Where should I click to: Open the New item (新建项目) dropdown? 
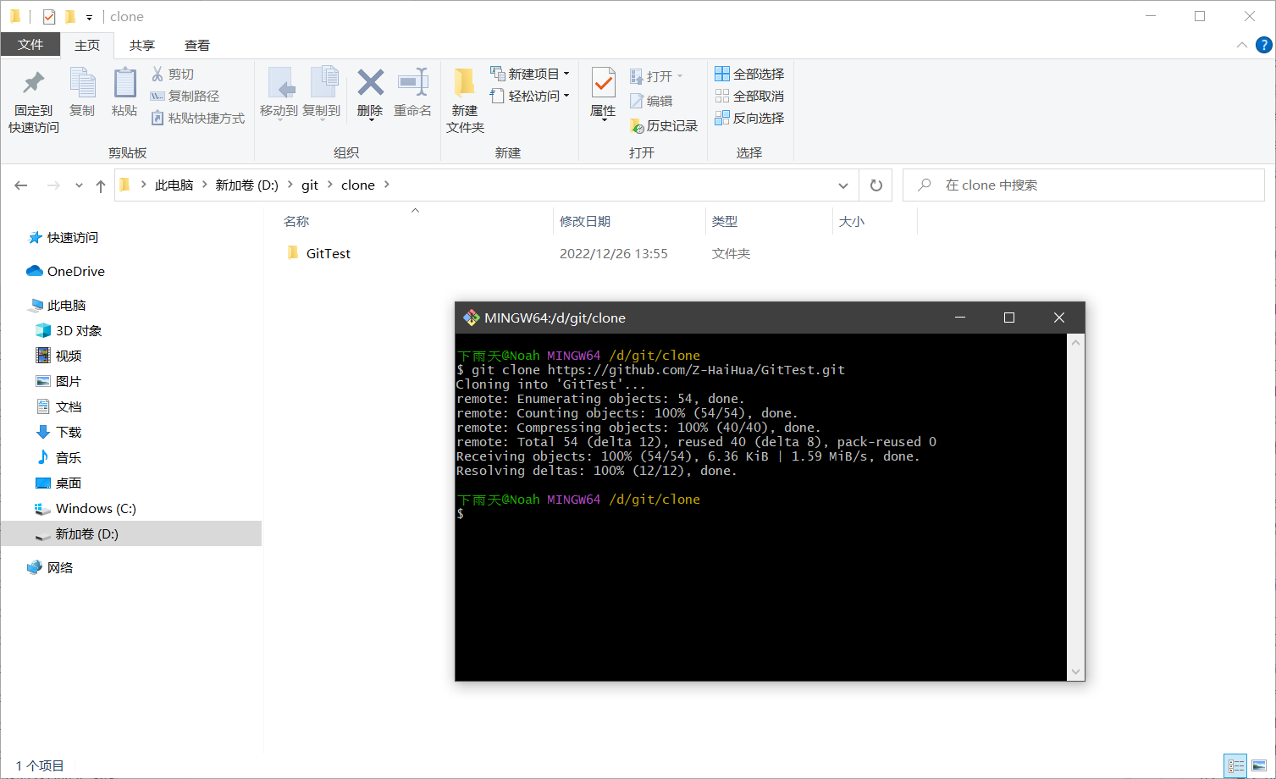pos(530,75)
